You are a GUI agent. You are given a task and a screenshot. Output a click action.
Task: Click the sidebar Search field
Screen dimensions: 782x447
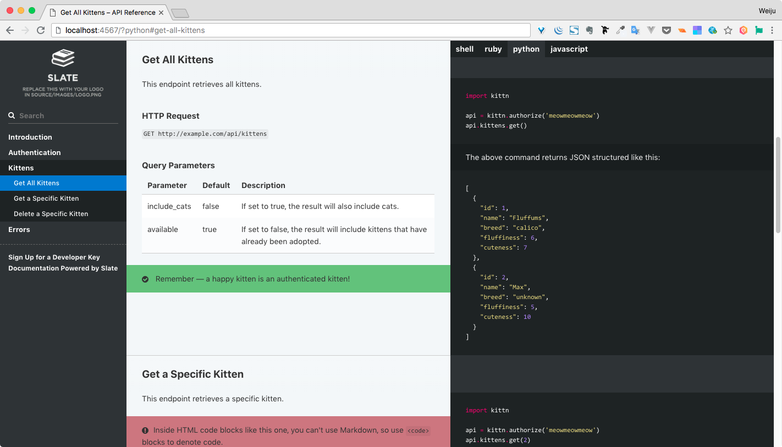click(66, 115)
